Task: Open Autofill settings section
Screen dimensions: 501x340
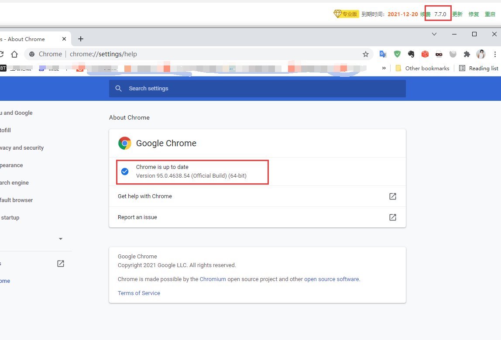Action: (5, 131)
